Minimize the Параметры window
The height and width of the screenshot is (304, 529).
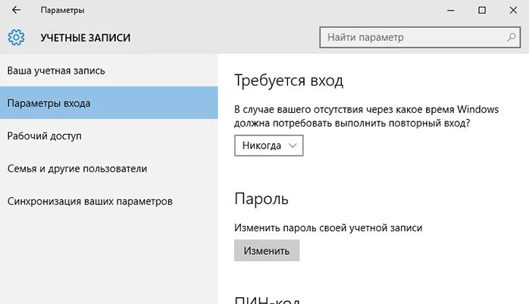pyautogui.click(x=446, y=11)
